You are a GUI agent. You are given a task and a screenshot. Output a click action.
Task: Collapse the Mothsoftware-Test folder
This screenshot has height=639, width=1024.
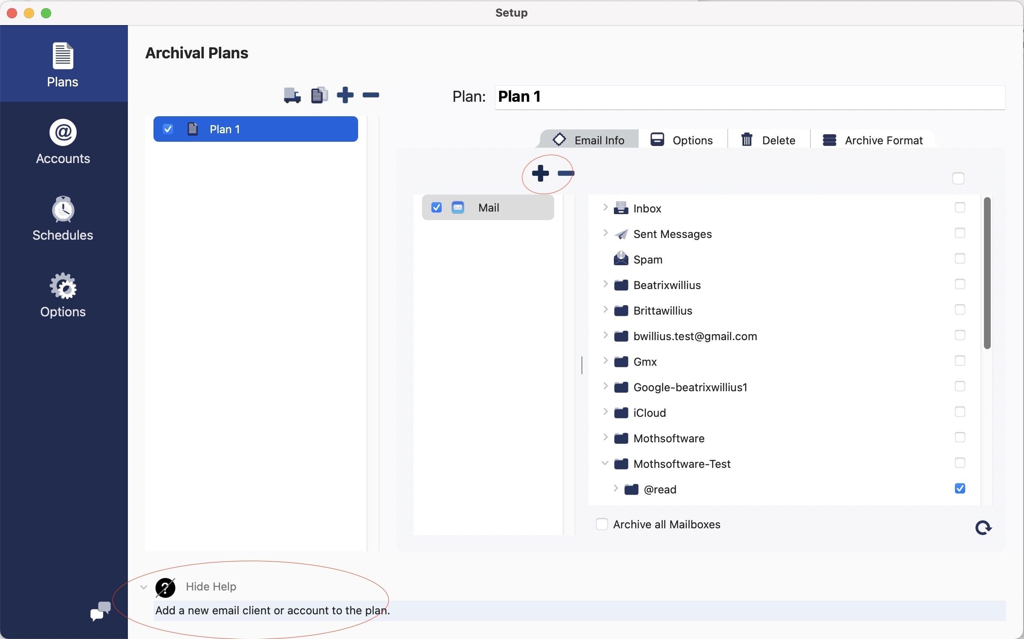(605, 463)
